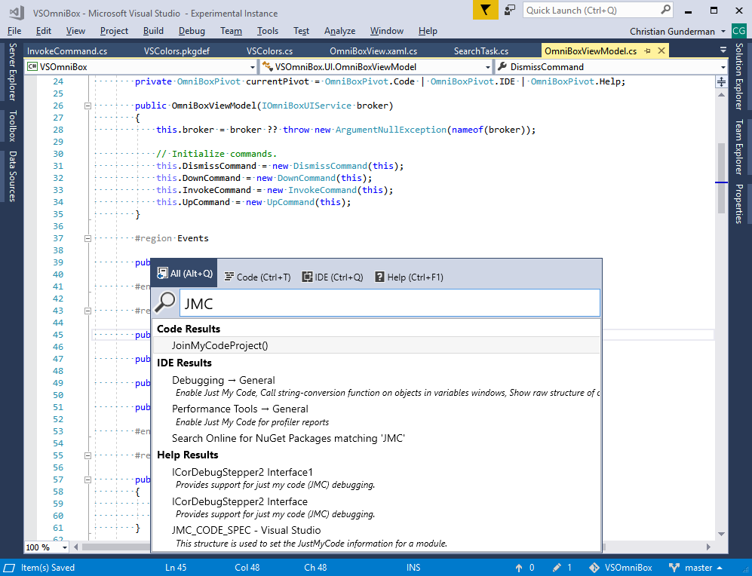The image size is (752, 576).
Task: Open the DismissCommand member dropdown
Action: (723, 67)
